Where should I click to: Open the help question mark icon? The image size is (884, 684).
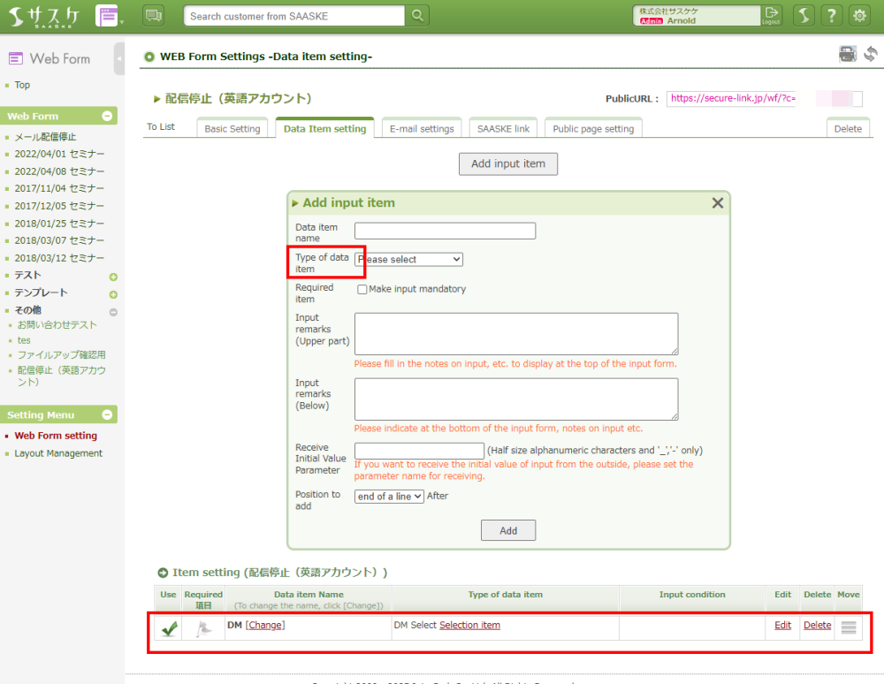pos(831,15)
